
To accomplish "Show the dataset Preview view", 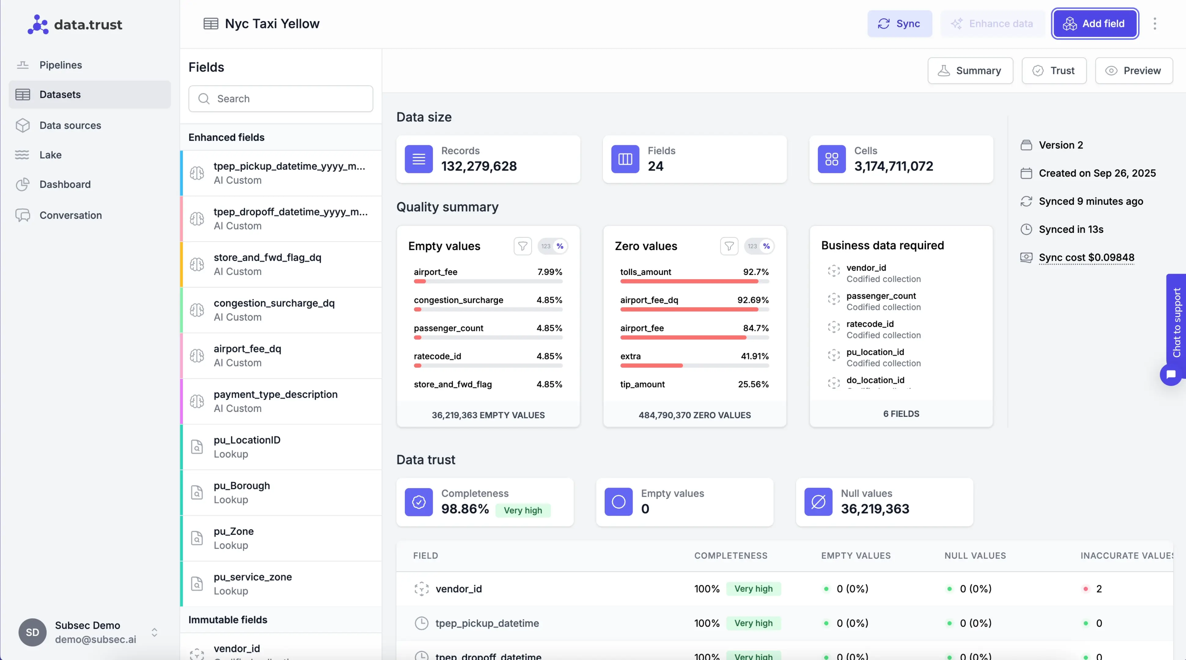I will point(1133,70).
